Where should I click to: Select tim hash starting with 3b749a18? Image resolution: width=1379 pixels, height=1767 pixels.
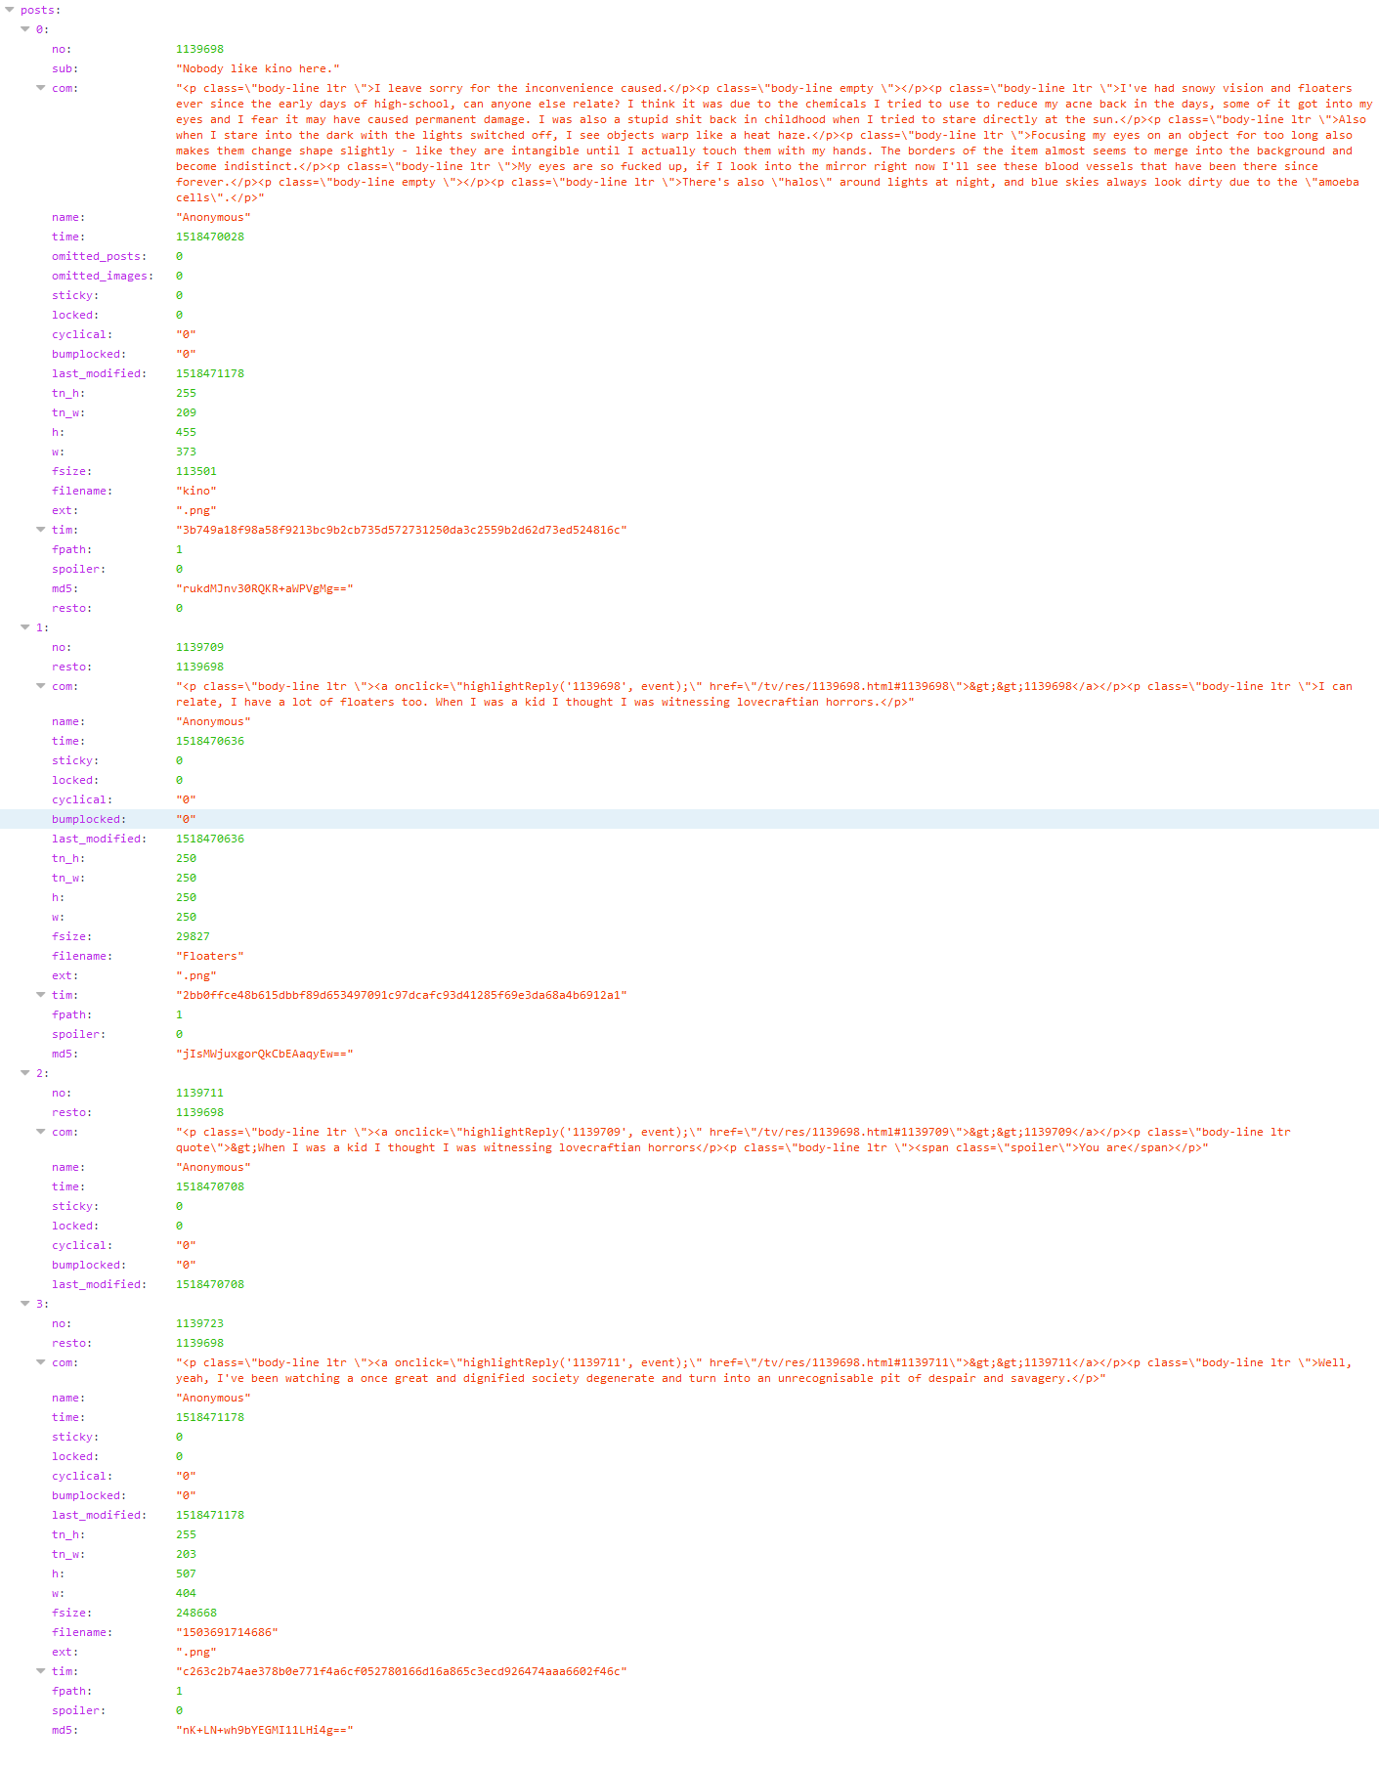tap(402, 530)
